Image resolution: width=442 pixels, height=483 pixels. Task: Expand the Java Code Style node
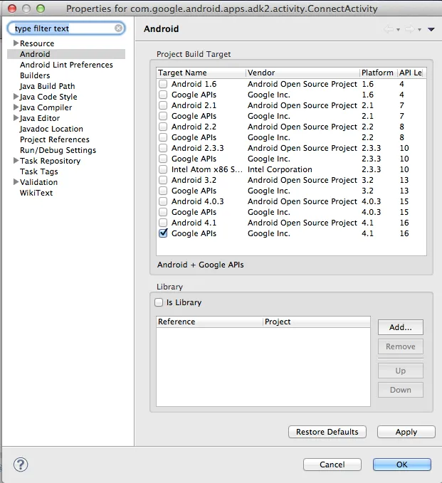pos(16,97)
